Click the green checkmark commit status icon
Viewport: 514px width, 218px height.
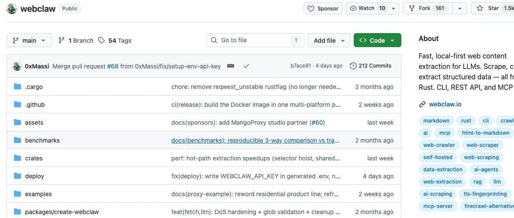tap(246, 66)
